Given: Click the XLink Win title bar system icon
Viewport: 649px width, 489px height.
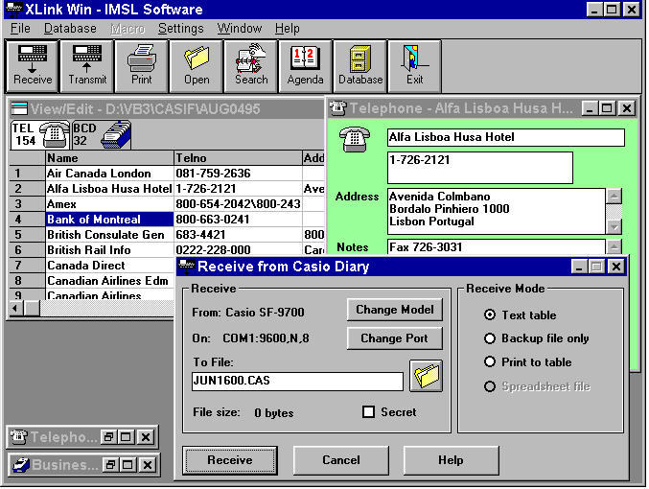Looking at the screenshot, I should (x=13, y=9).
